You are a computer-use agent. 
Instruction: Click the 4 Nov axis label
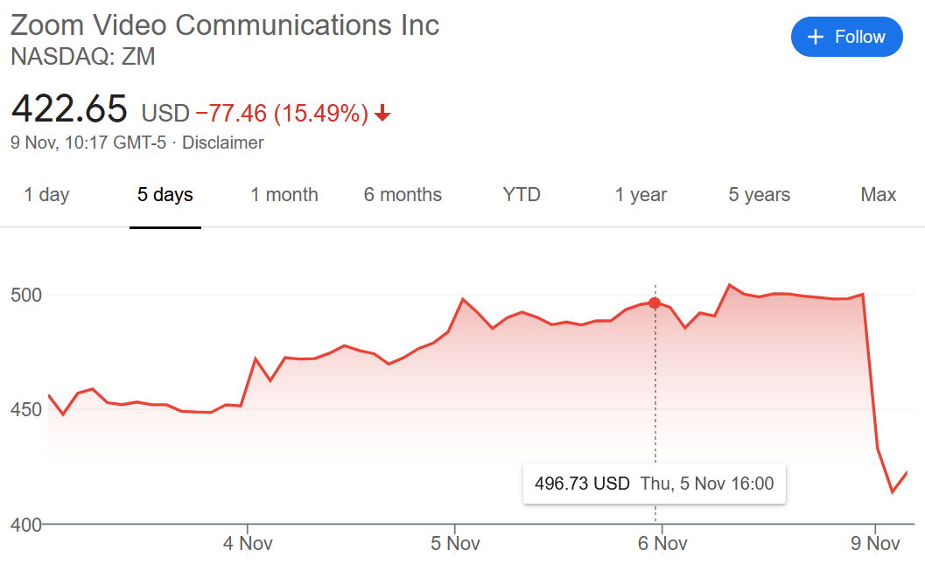pyautogui.click(x=248, y=543)
